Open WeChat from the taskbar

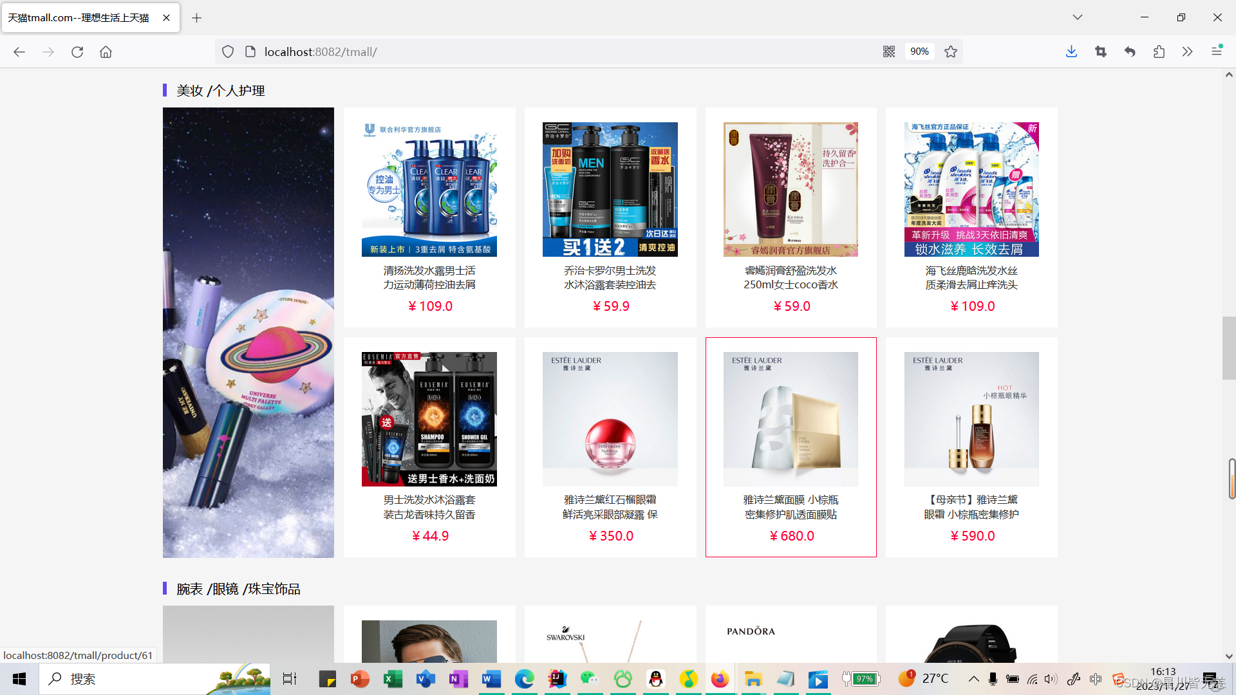590,679
